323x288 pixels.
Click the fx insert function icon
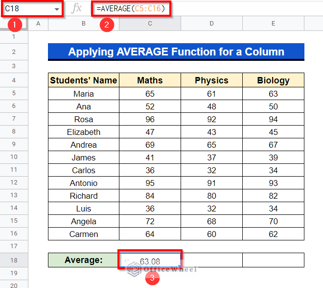pyautogui.click(x=77, y=9)
